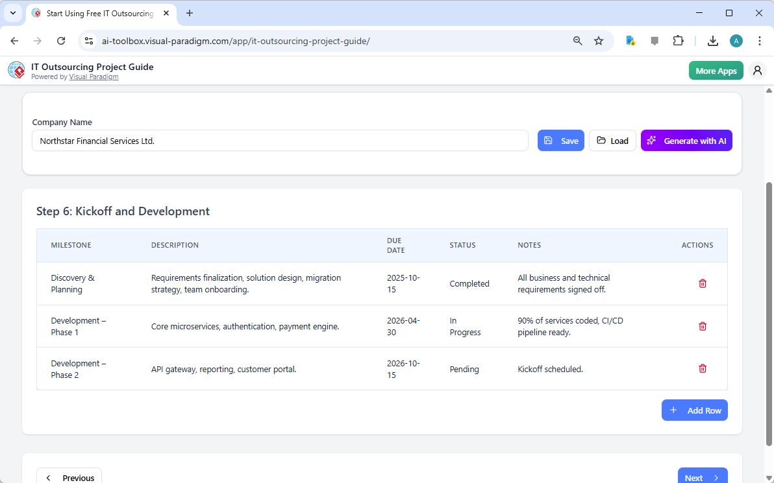Expand the tab search chevron
The width and height of the screenshot is (774, 483).
click(12, 13)
